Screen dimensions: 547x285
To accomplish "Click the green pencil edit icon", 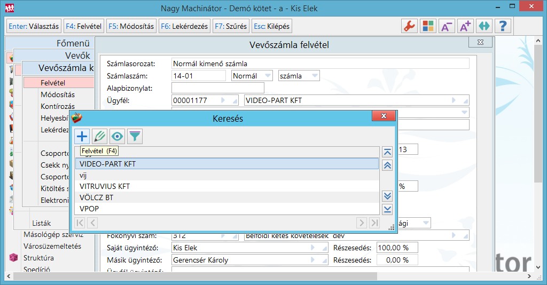I will point(99,137).
